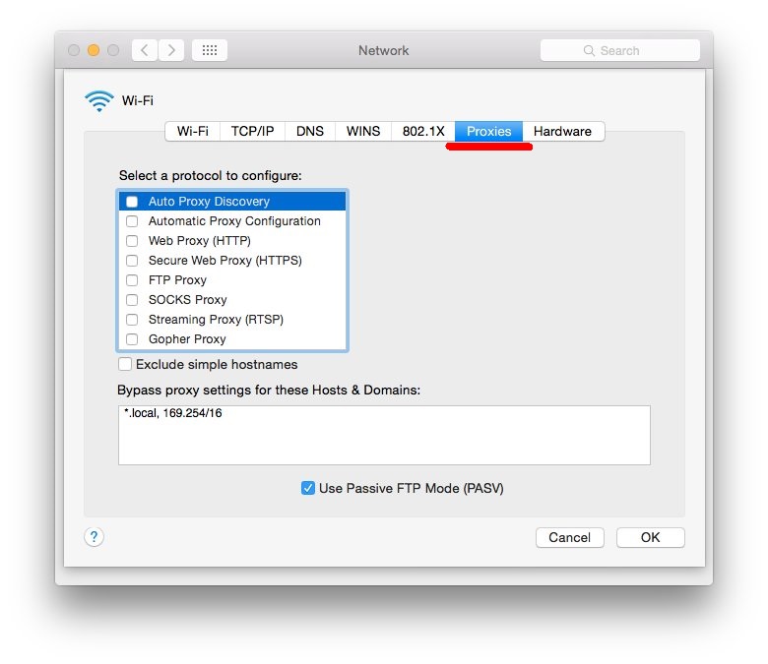The height and width of the screenshot is (664, 768).
Task: Select the Streaming Proxy (RTSP) row label
Action: [216, 320]
